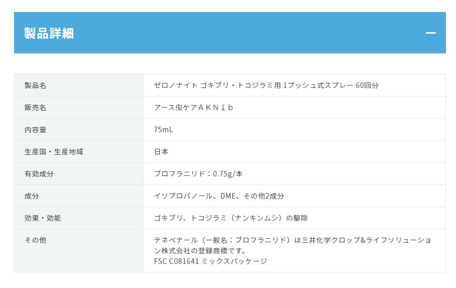The width and height of the screenshot is (456, 288).
Task: Collapse the 製品詳細 section with minus icon
Action: coord(431,33)
